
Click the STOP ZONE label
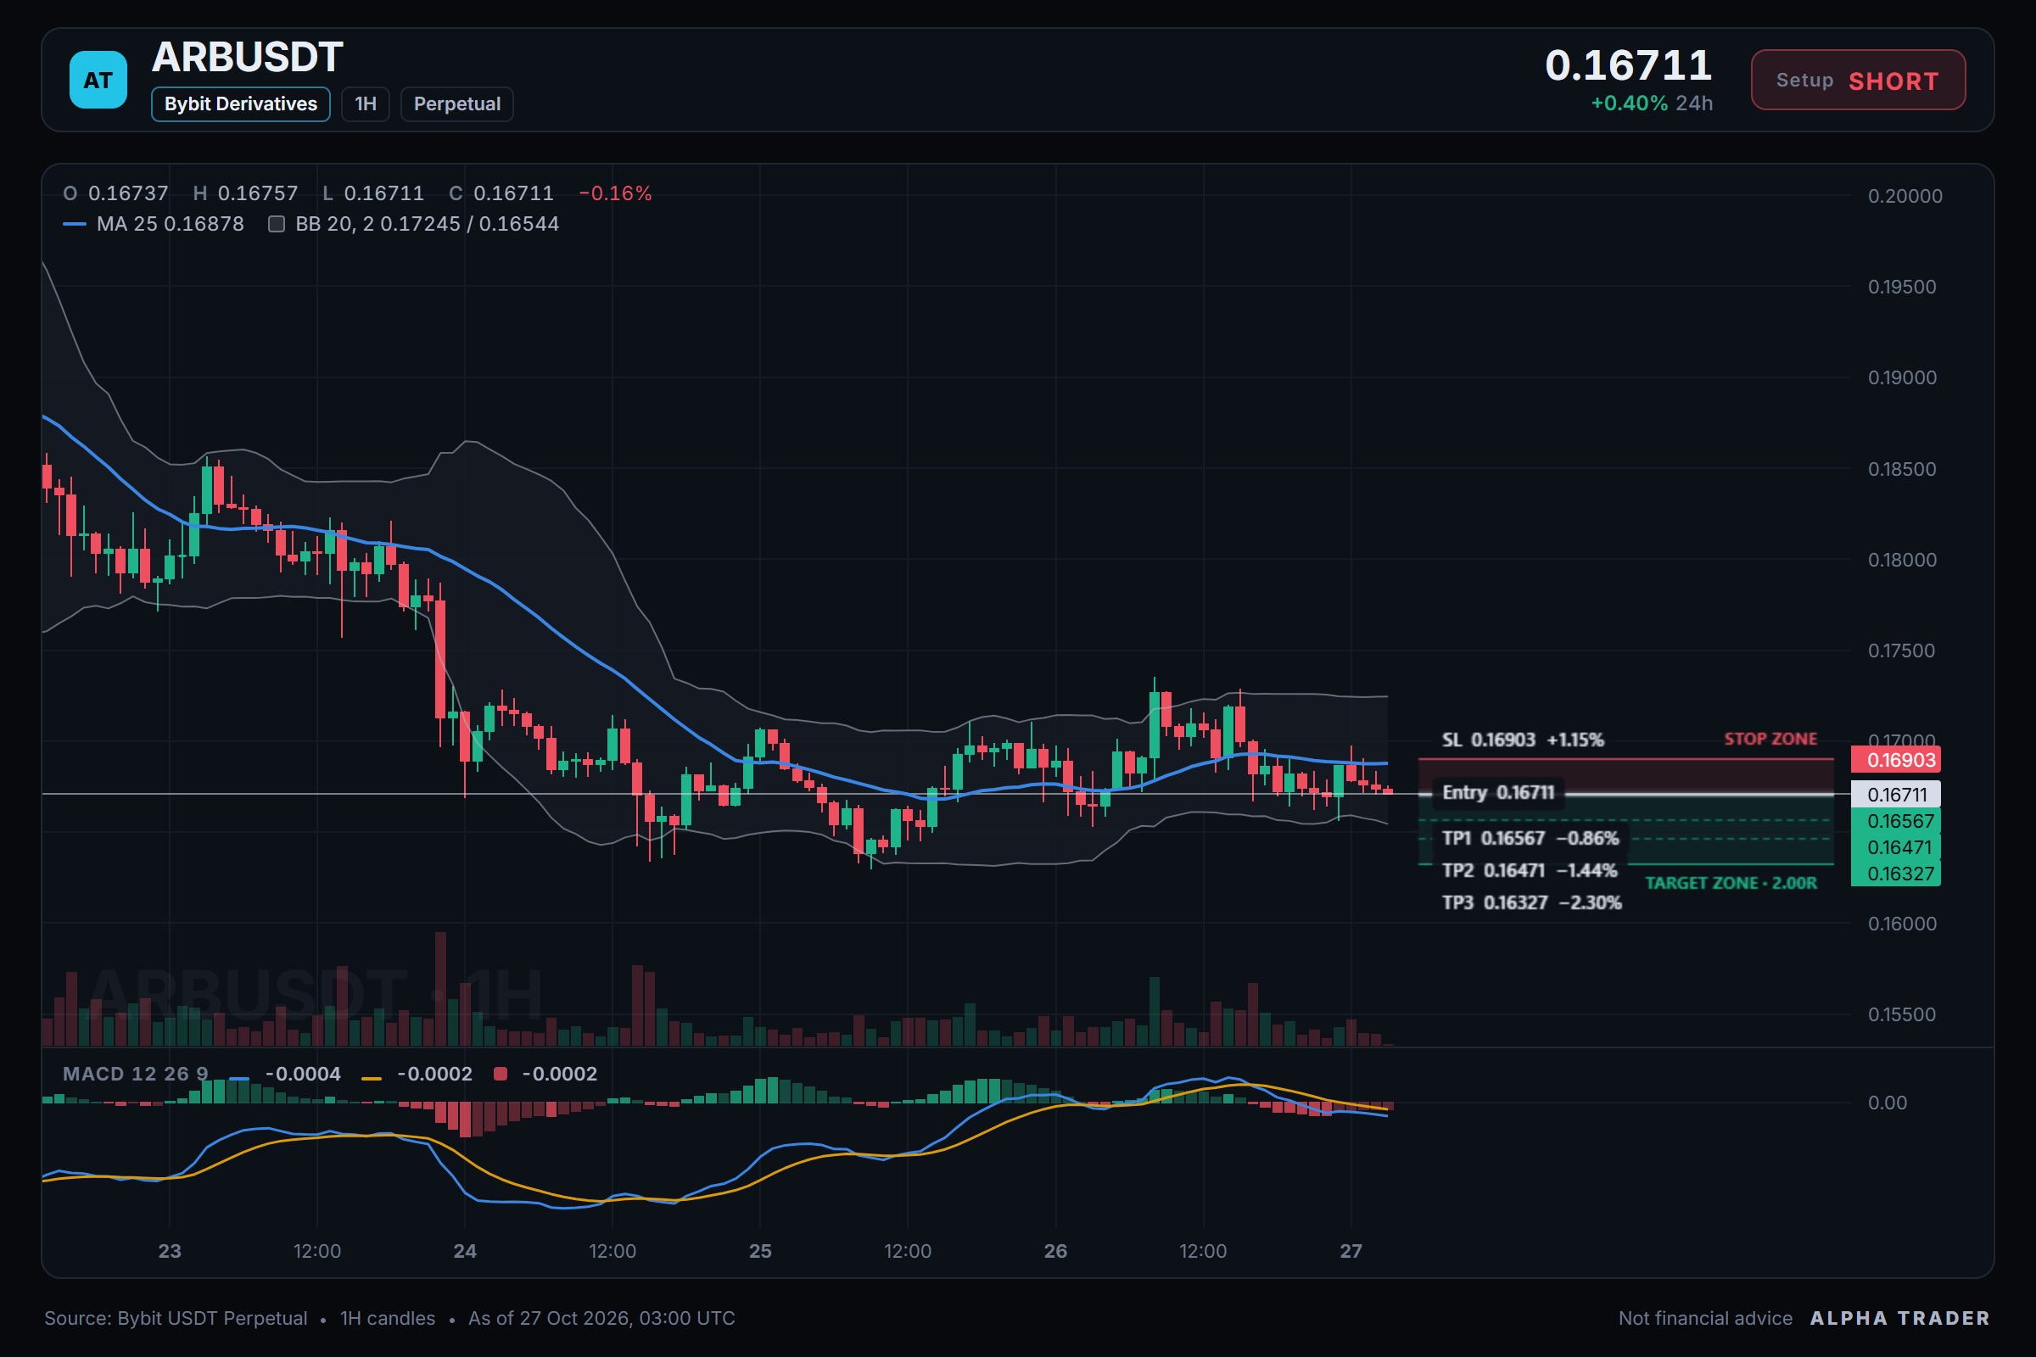[x=1770, y=739]
